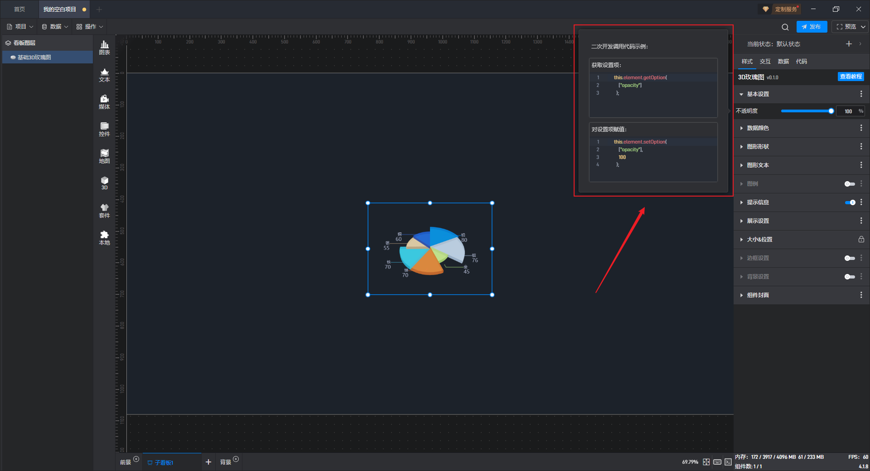
Task: Add a new project tab with plus
Action: coord(99,10)
